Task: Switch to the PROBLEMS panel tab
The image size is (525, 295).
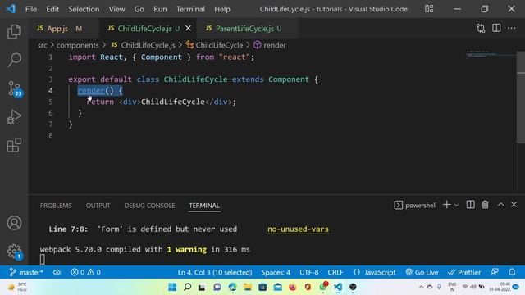Action: coord(56,206)
